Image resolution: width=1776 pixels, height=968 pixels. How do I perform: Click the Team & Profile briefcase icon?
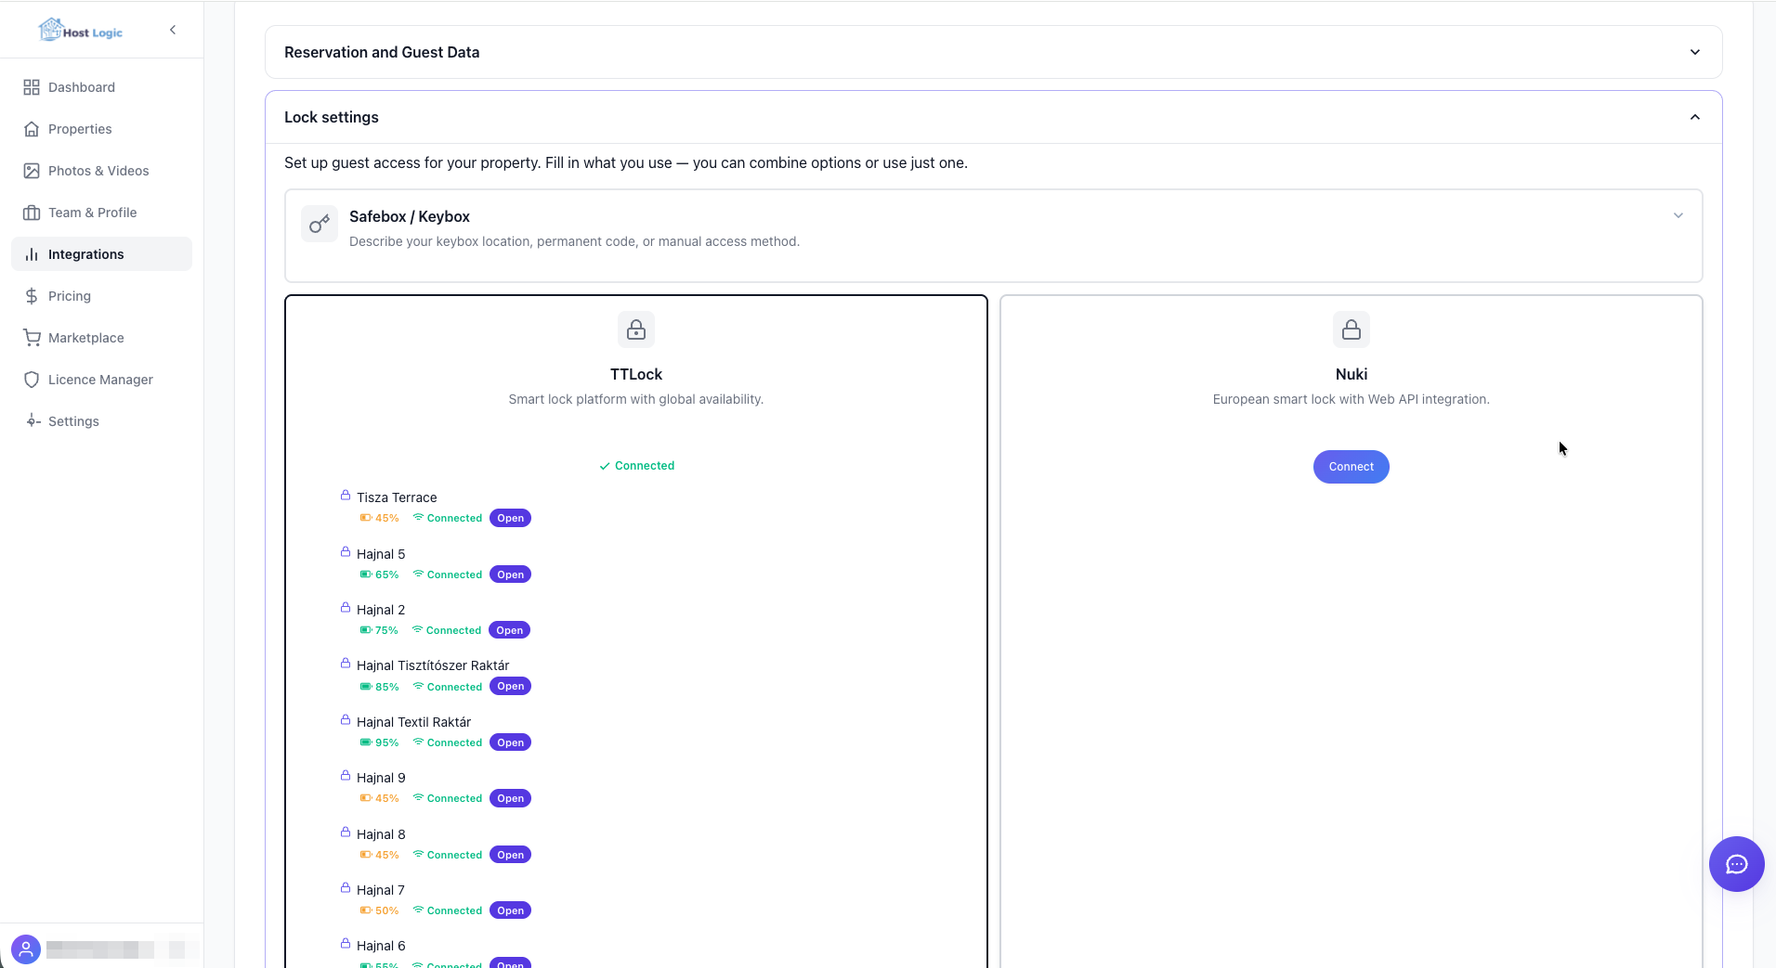(x=32, y=213)
